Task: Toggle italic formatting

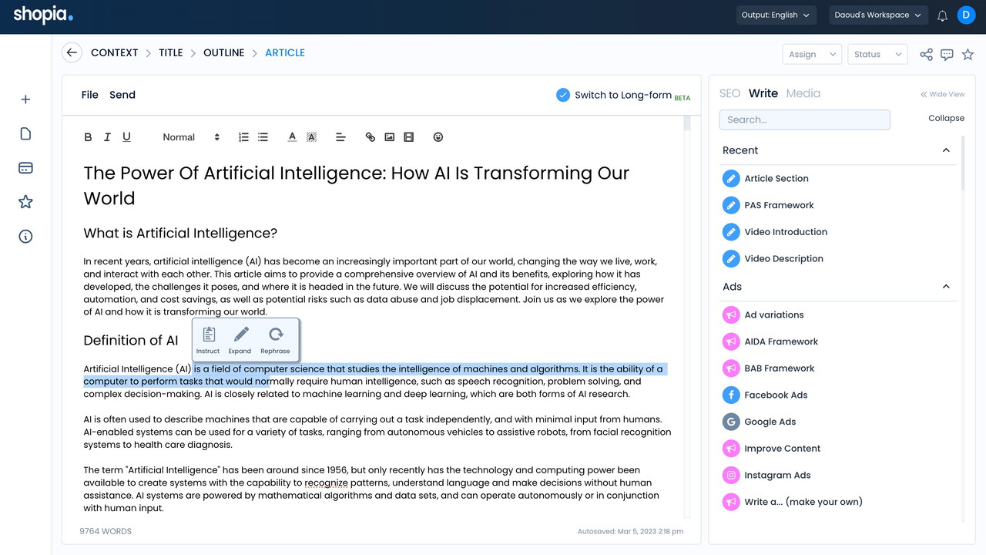Action: pos(107,137)
